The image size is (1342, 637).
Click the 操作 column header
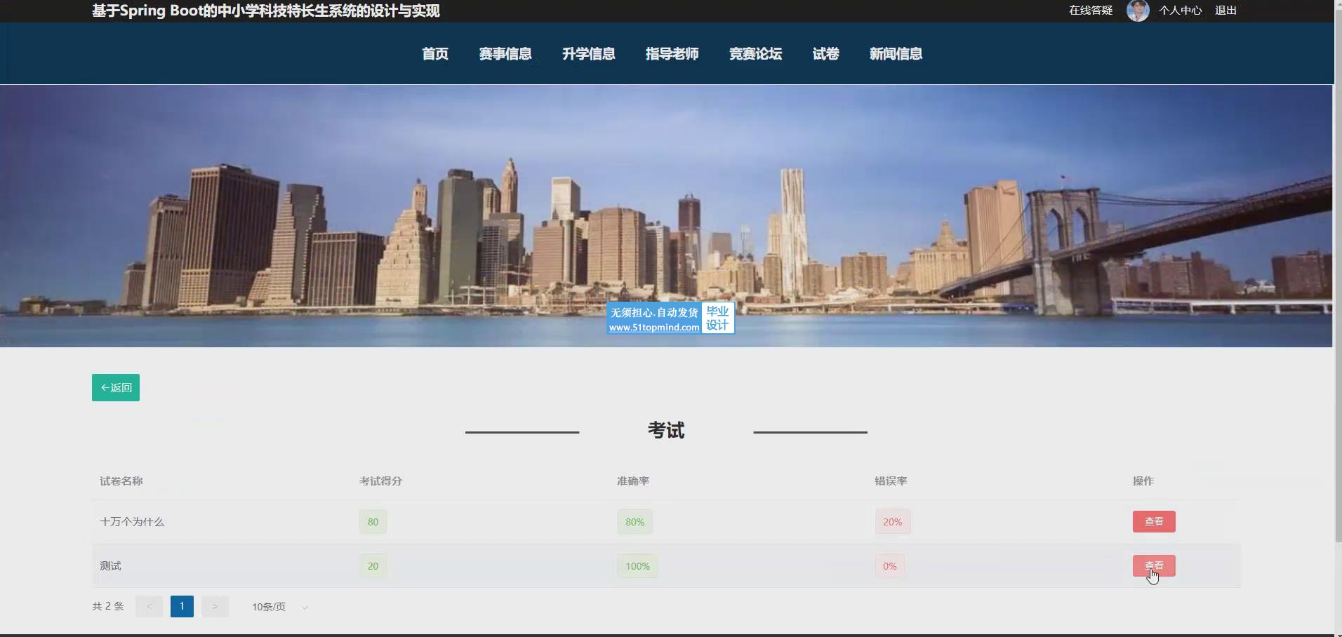pyautogui.click(x=1143, y=481)
